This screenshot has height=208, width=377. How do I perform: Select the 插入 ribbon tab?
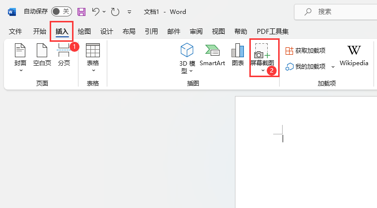[62, 31]
